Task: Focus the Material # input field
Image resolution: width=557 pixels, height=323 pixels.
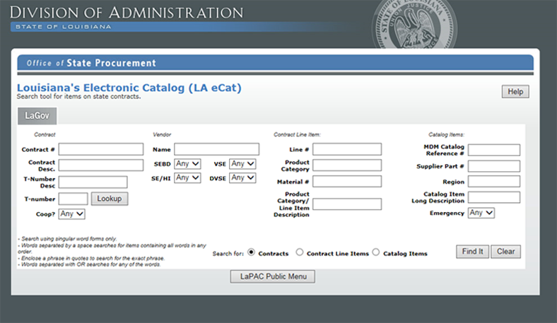Action: pyautogui.click(x=347, y=181)
